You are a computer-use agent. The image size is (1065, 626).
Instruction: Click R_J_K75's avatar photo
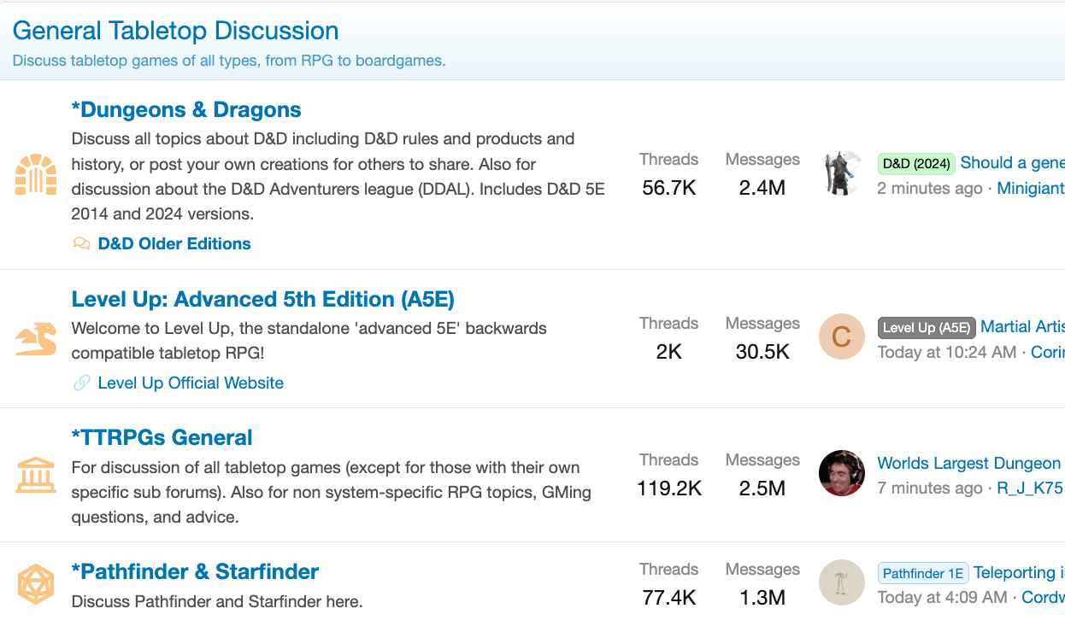[x=841, y=473]
